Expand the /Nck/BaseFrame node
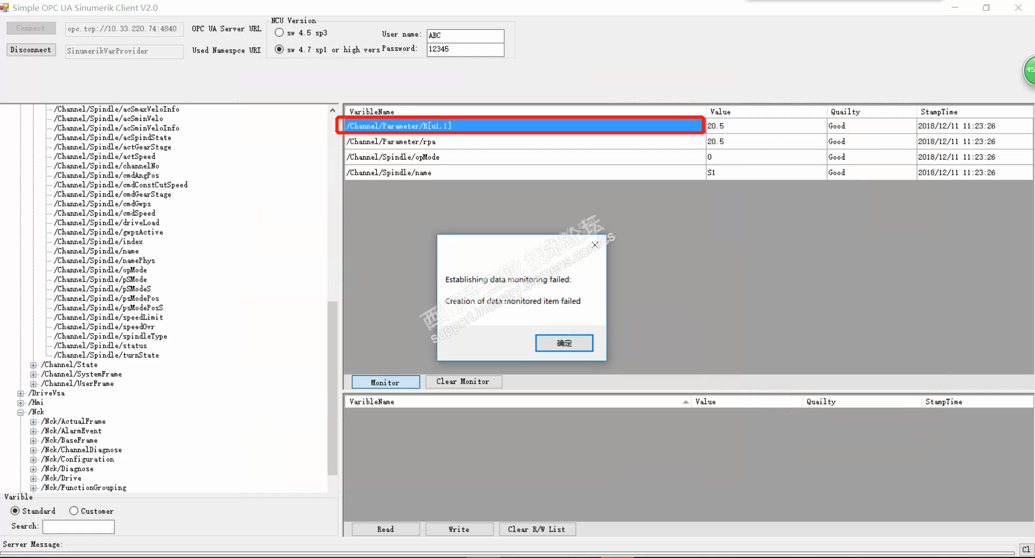 pos(34,441)
